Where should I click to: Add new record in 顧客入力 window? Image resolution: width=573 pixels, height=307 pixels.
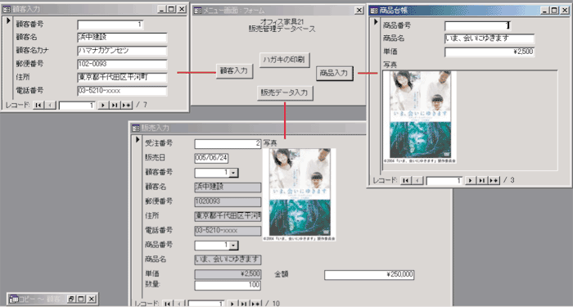pyautogui.click(x=126, y=106)
